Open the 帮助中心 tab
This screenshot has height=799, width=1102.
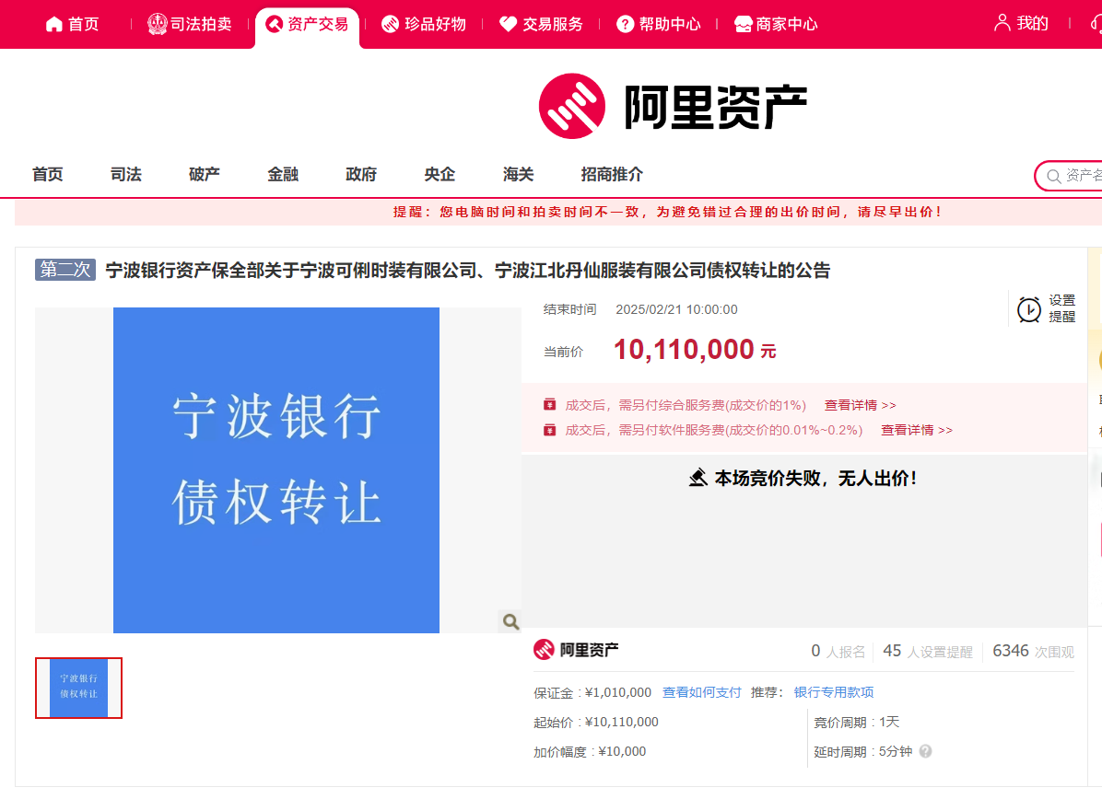659,24
